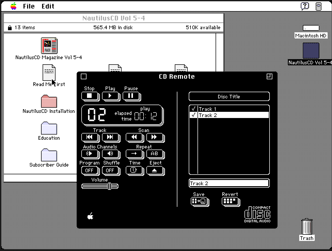Open the Edit menu
The height and width of the screenshot is (251, 332).
point(48,6)
